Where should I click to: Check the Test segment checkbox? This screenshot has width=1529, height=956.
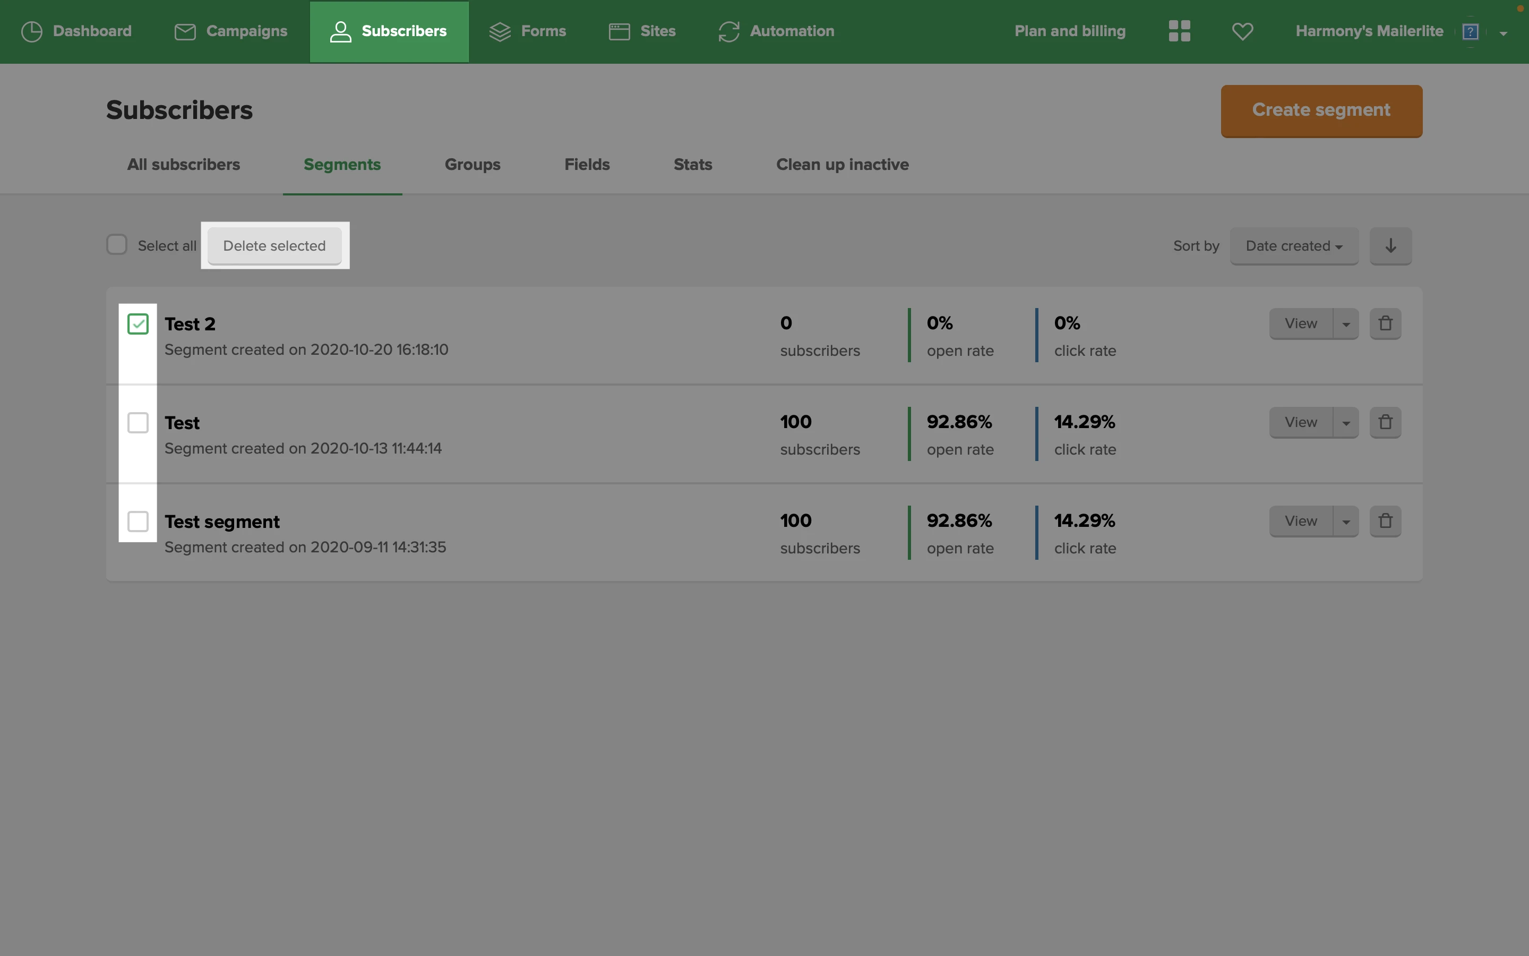[x=138, y=521]
